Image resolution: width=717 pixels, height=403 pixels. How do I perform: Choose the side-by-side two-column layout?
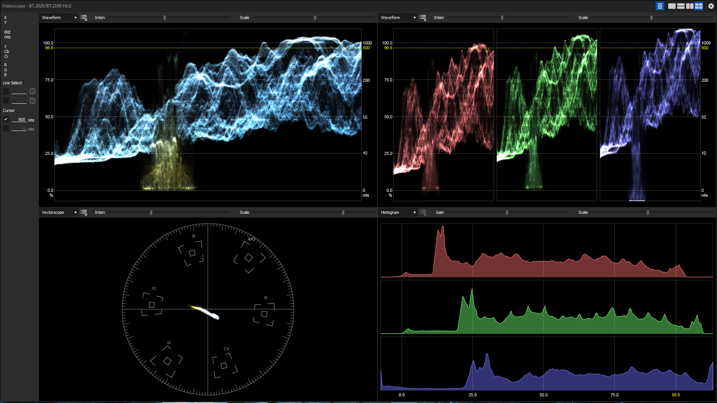coord(689,6)
